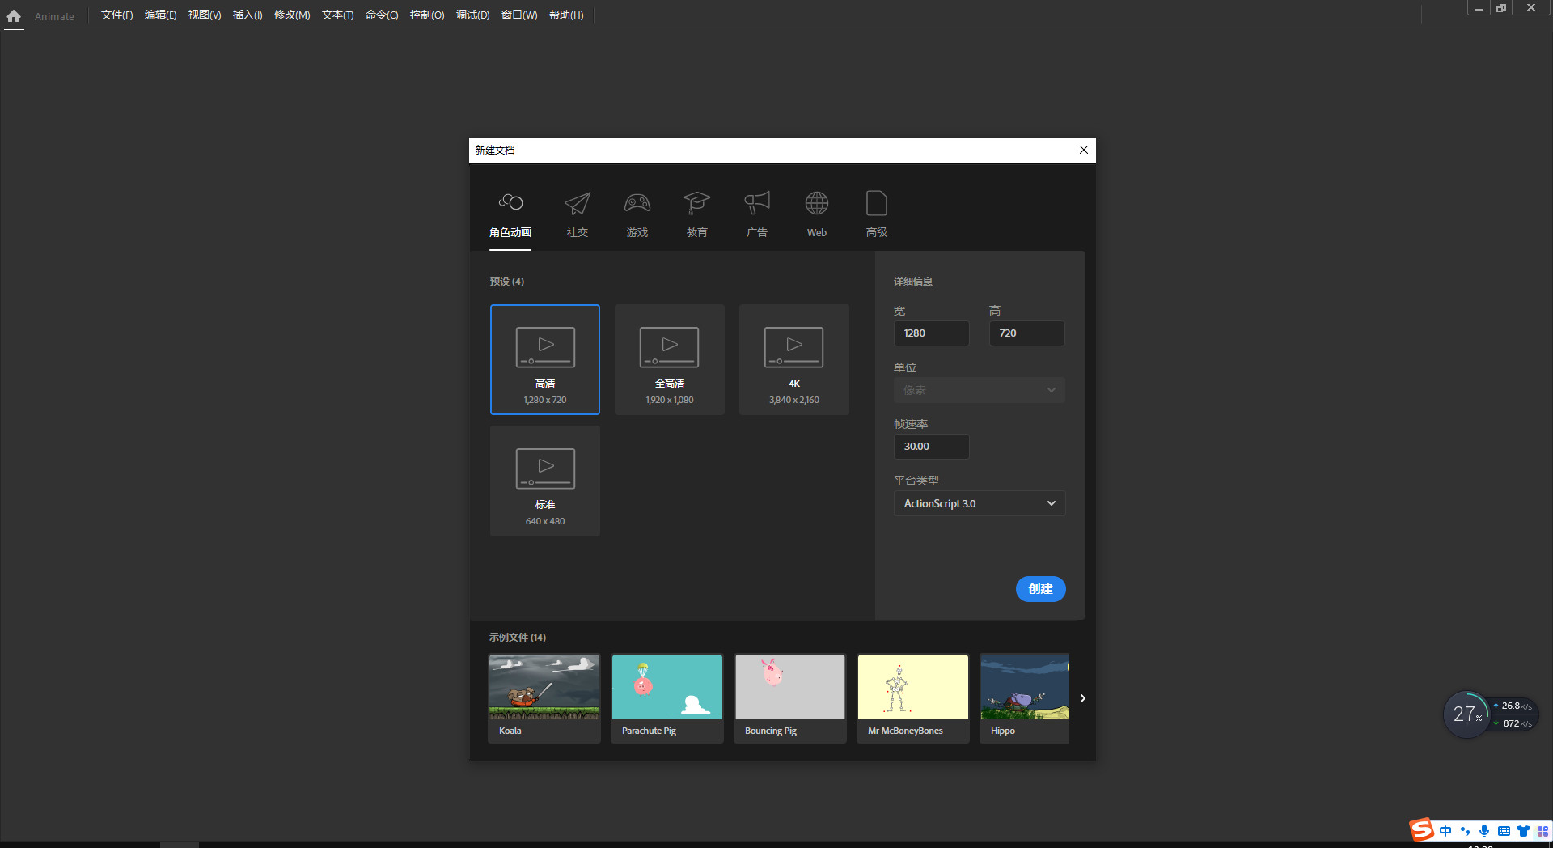Click the Sogou input method S icon
The width and height of the screenshot is (1553, 848).
tap(1422, 829)
